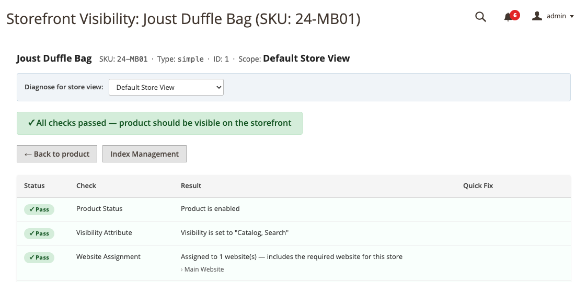This screenshot has height=282, width=587.
Task: Open notifications bell with 6 badge
Action: (508, 17)
